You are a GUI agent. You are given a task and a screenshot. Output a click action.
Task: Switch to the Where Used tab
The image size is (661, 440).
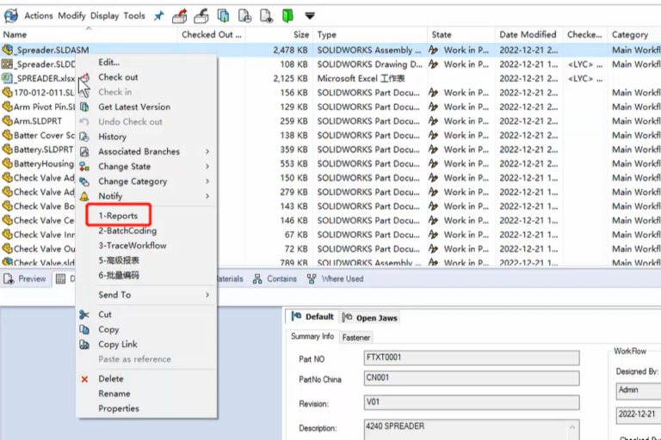point(335,278)
